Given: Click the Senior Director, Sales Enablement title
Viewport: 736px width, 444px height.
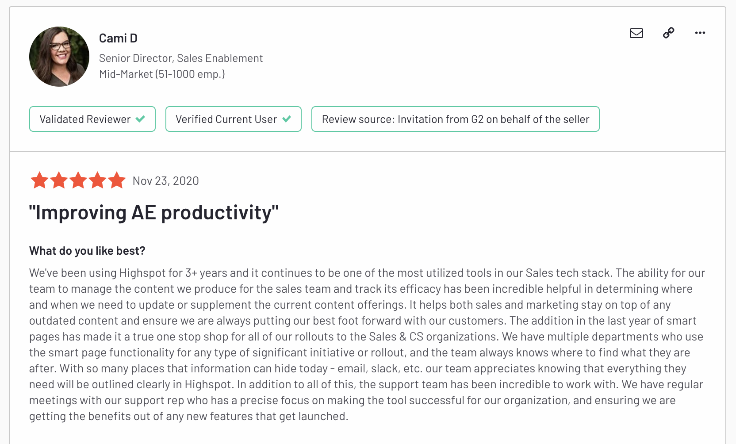Looking at the screenshot, I should click(180, 58).
